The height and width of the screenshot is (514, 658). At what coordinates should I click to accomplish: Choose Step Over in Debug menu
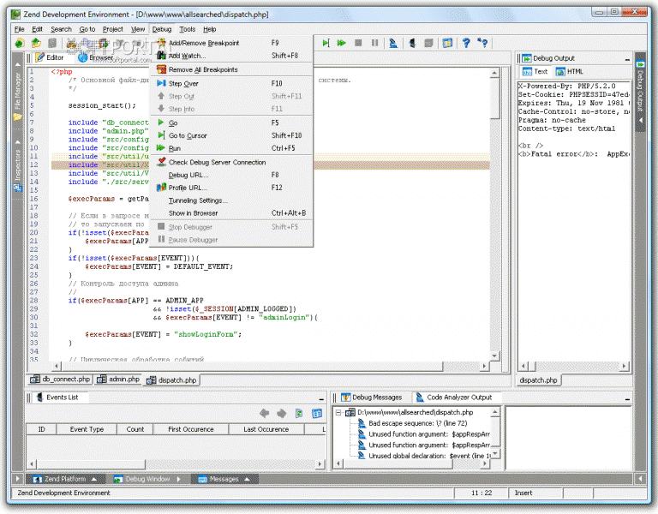[231, 83]
